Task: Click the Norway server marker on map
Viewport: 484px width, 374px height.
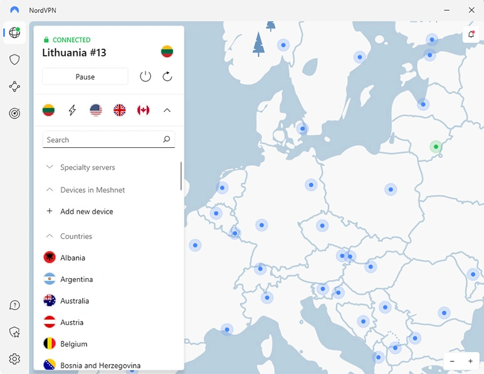Action: [x=283, y=45]
